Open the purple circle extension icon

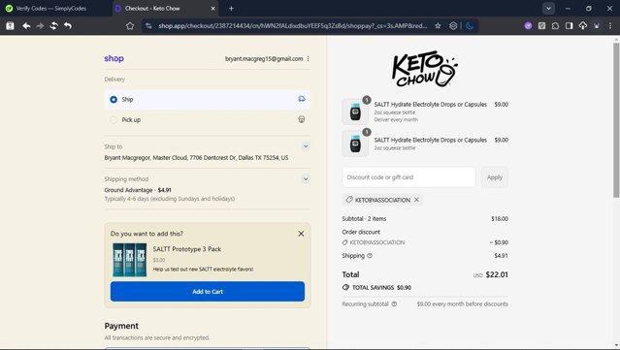528,26
